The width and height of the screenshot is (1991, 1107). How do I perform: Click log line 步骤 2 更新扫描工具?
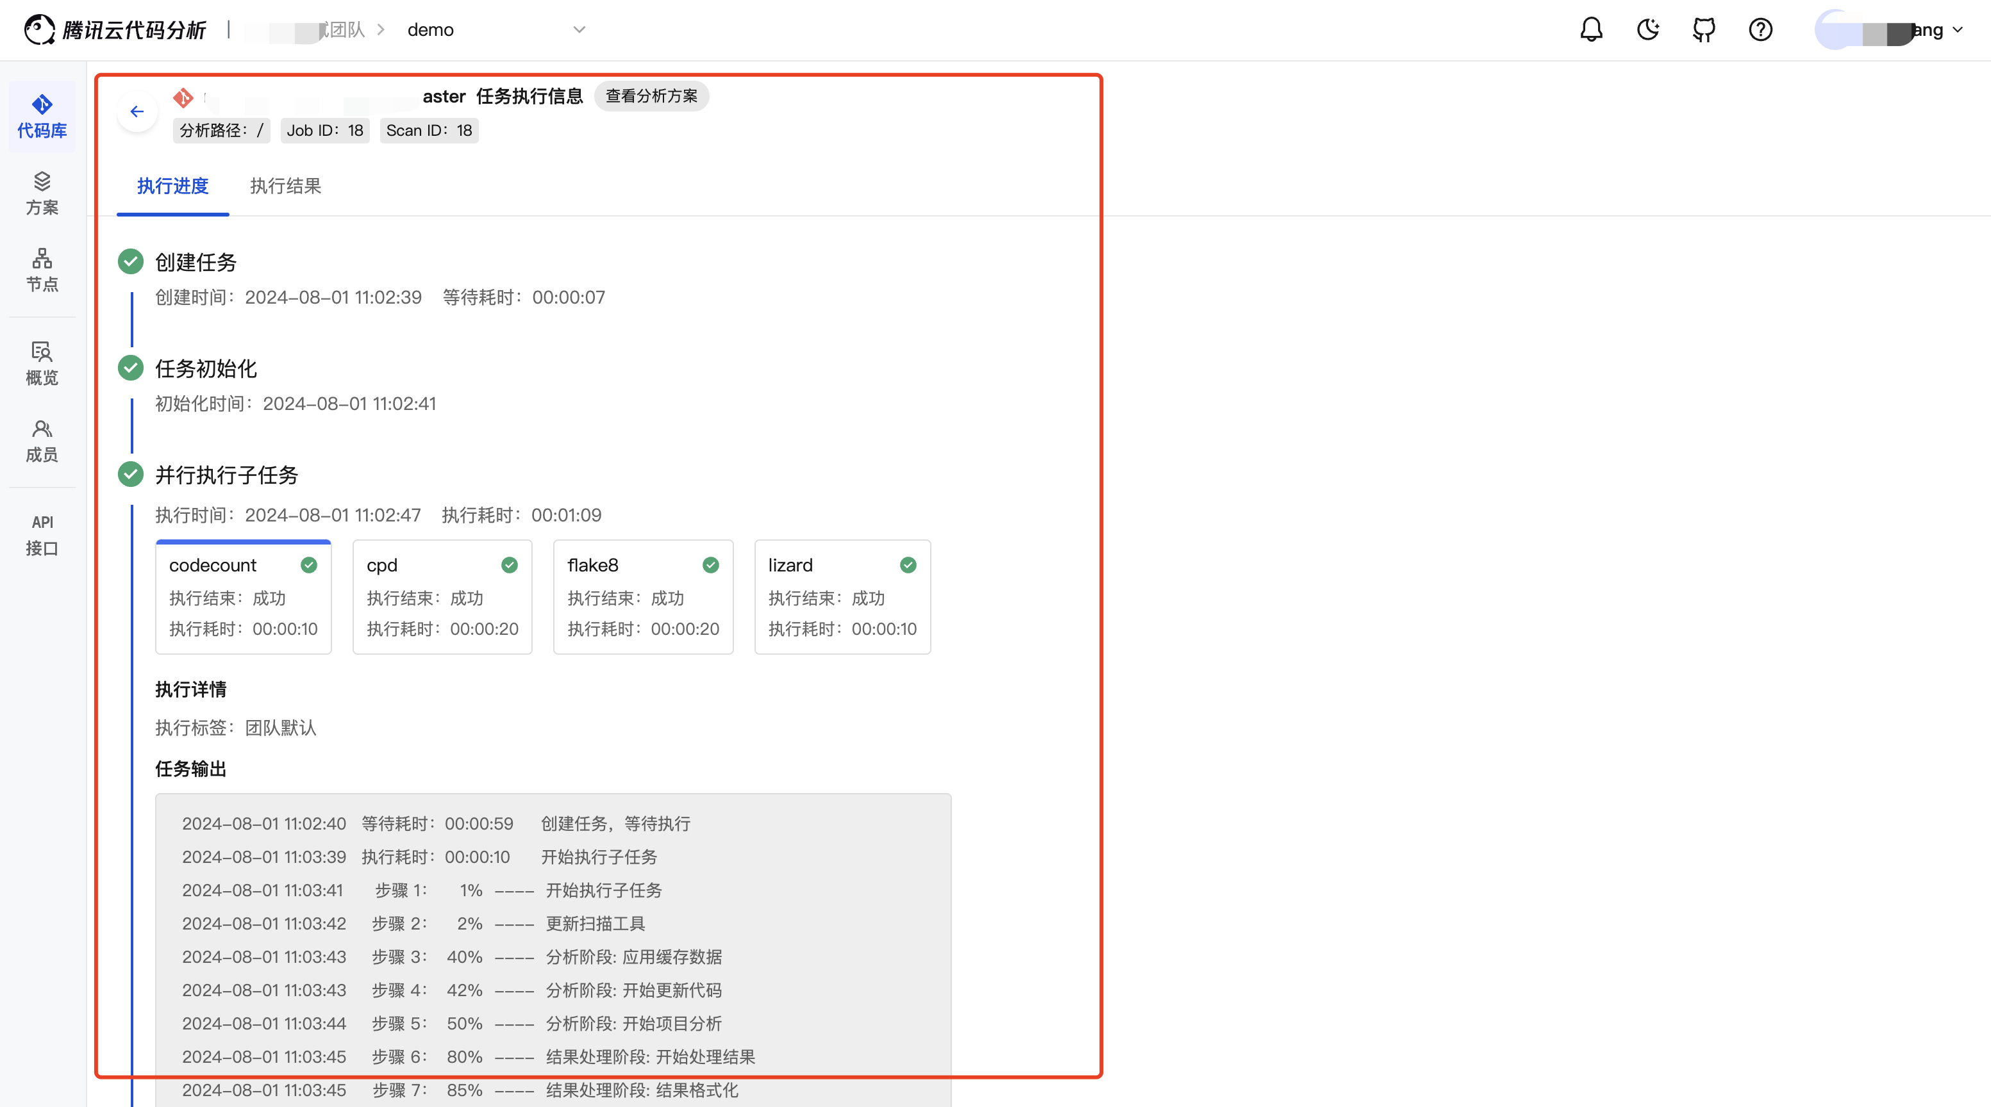(x=413, y=923)
